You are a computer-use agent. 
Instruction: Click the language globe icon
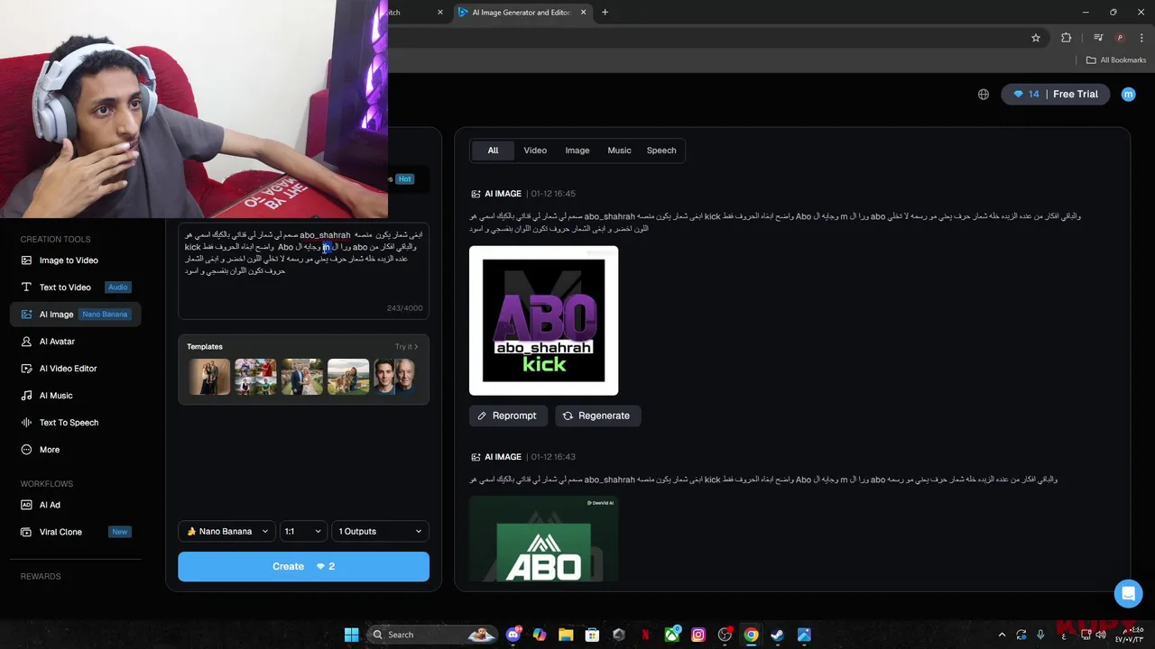[984, 94]
